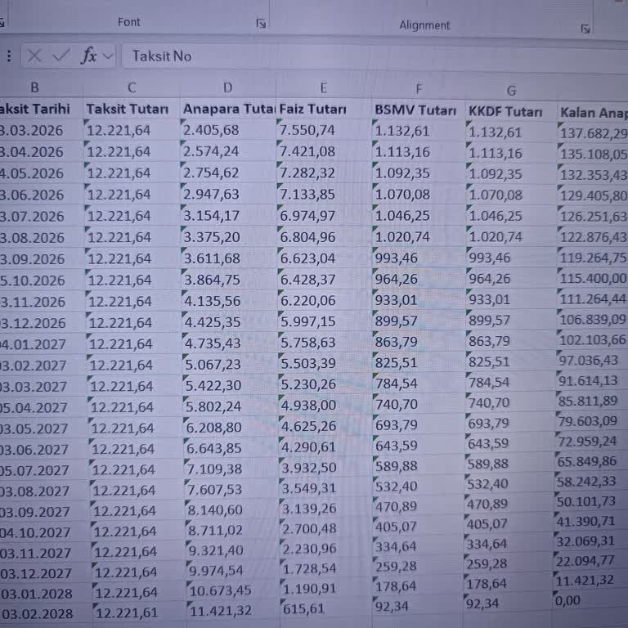Select column F header
The image size is (628, 628).
click(419, 89)
